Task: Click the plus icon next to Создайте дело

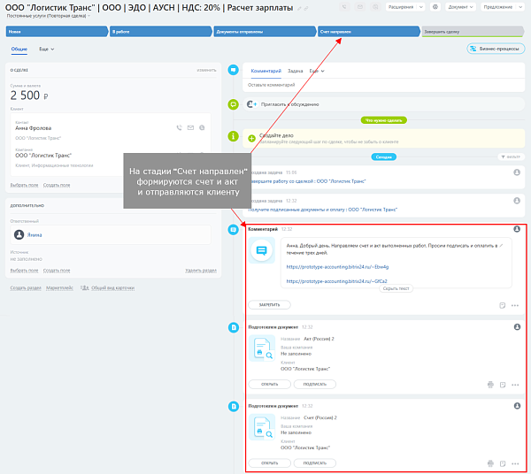Action: [251, 138]
